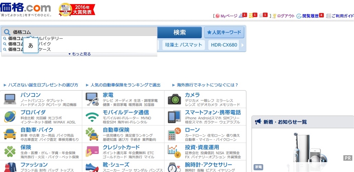354x172 pixels.
Task: Open the camera icon for カメラ category
Action: 174,99
